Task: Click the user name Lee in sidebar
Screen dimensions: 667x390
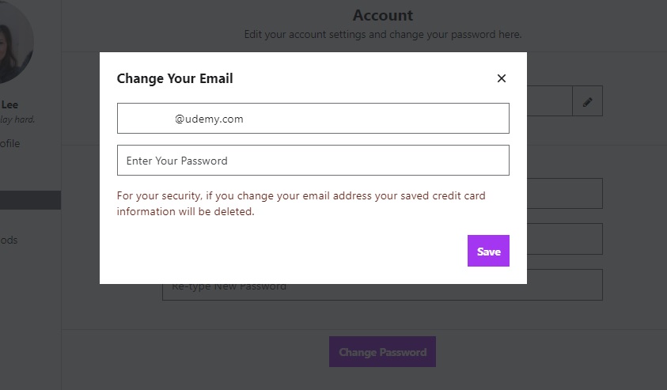Action: [x=10, y=104]
